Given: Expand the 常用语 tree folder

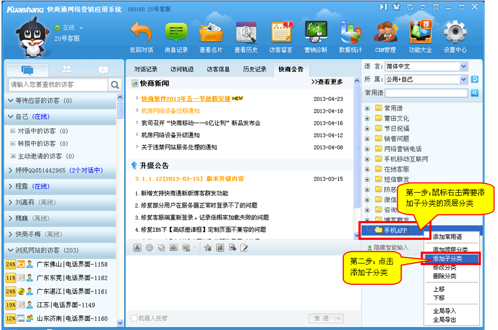Looking at the screenshot, I should [x=368, y=108].
